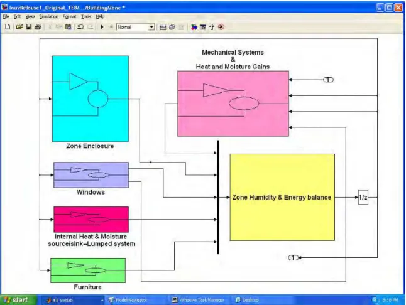Click the Incremental build icon

(163, 27)
